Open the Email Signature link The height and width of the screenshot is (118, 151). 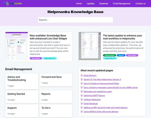(91, 104)
